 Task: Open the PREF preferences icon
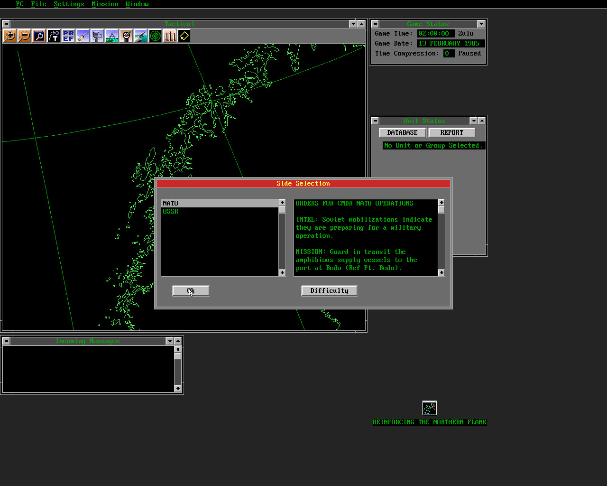tap(68, 36)
